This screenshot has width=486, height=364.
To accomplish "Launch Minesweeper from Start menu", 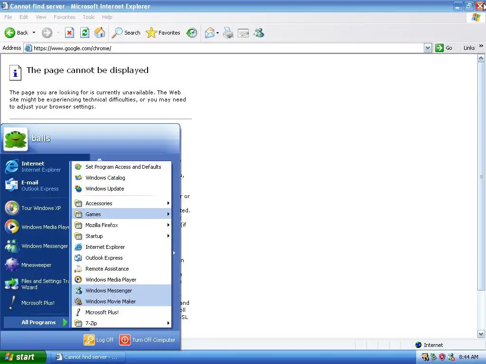I will 36,265.
